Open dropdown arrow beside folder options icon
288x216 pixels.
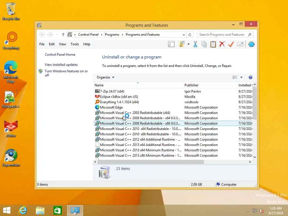(x=188, y=44)
